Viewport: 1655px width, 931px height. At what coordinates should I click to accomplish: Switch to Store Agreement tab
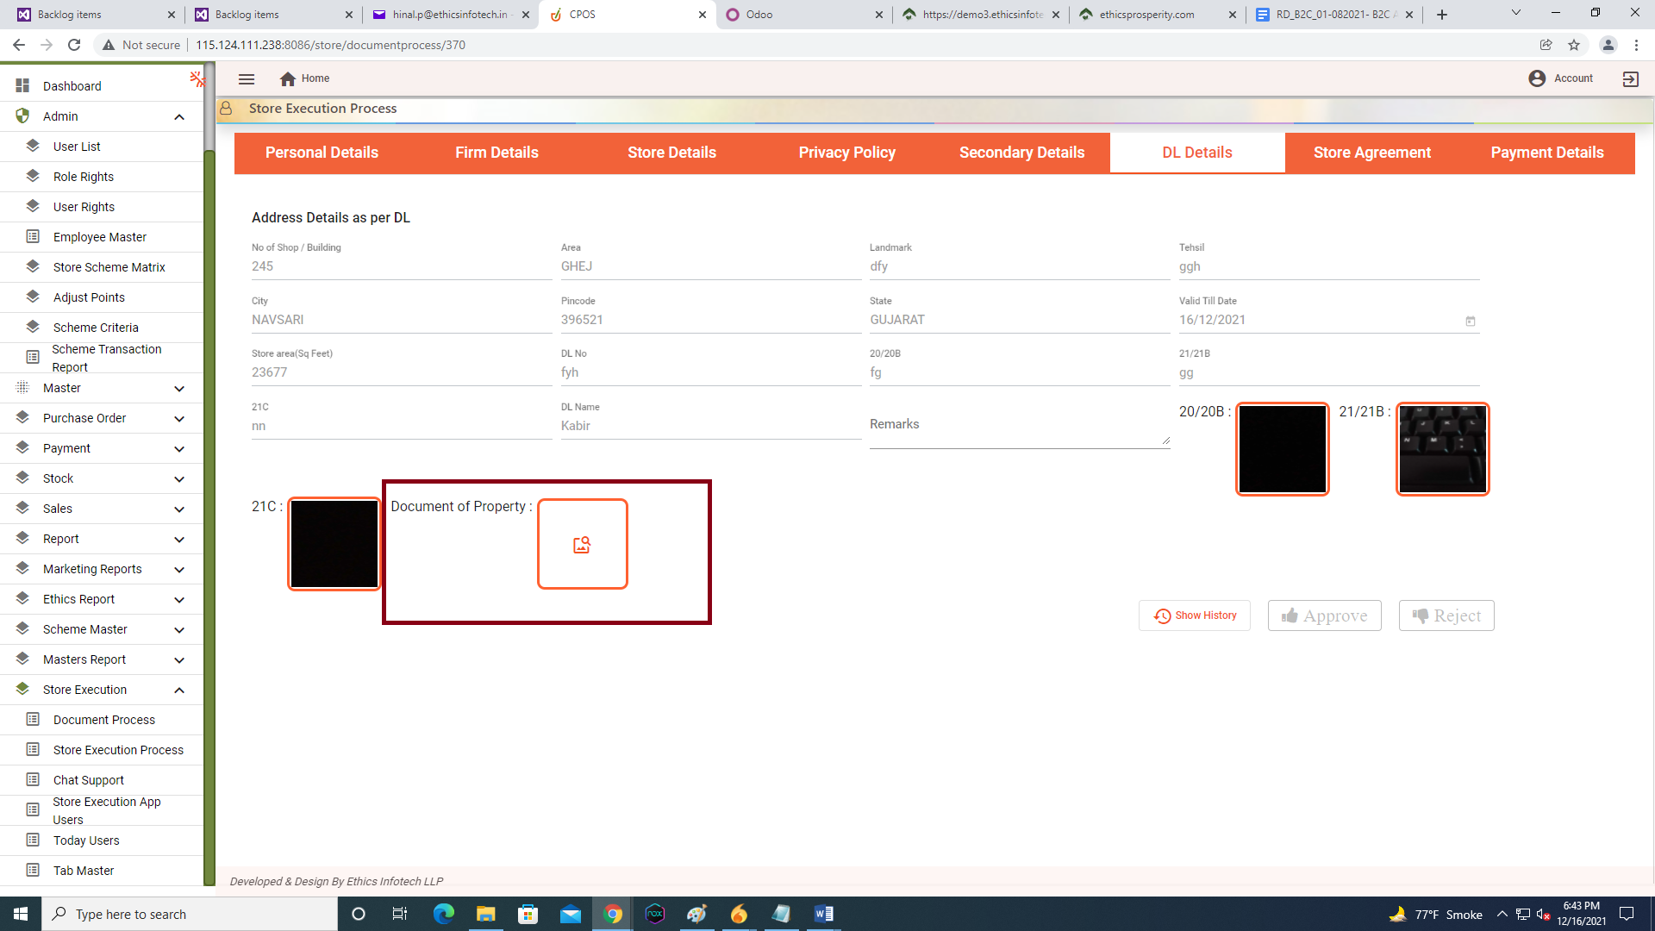(x=1371, y=153)
